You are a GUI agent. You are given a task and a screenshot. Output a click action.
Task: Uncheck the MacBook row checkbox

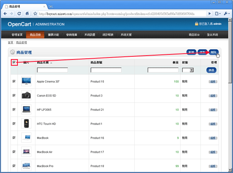[14, 138]
